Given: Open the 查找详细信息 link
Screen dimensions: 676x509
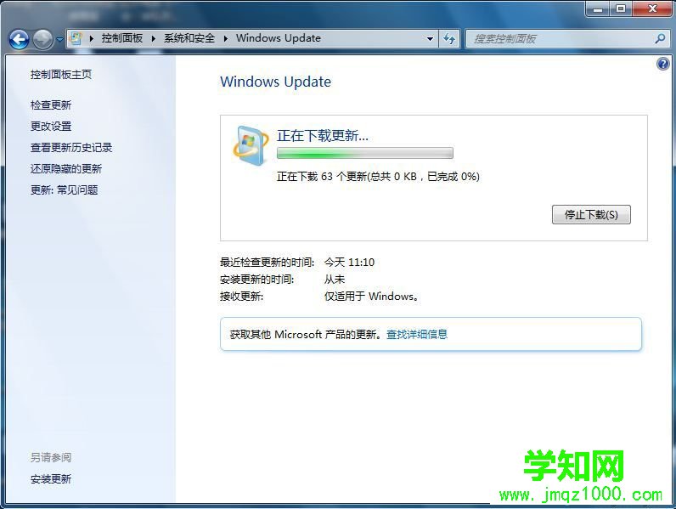Looking at the screenshot, I should point(417,334).
